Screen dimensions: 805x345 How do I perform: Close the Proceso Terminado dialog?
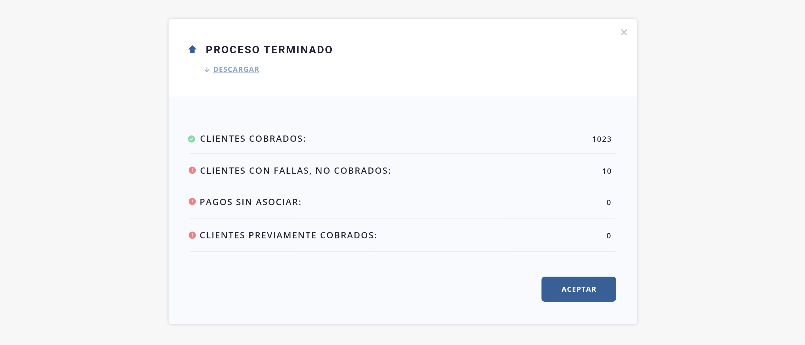click(x=624, y=32)
